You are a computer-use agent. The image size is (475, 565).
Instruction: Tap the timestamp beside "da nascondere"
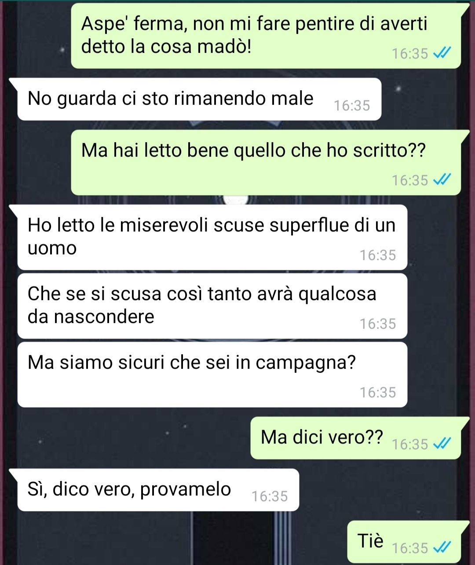pyautogui.click(x=378, y=324)
